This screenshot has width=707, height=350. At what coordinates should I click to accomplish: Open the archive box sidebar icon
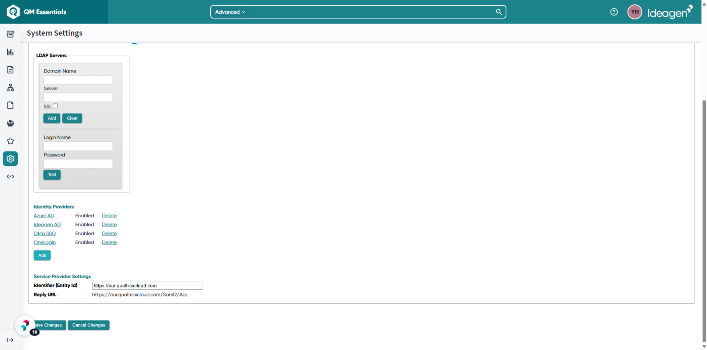point(10,34)
